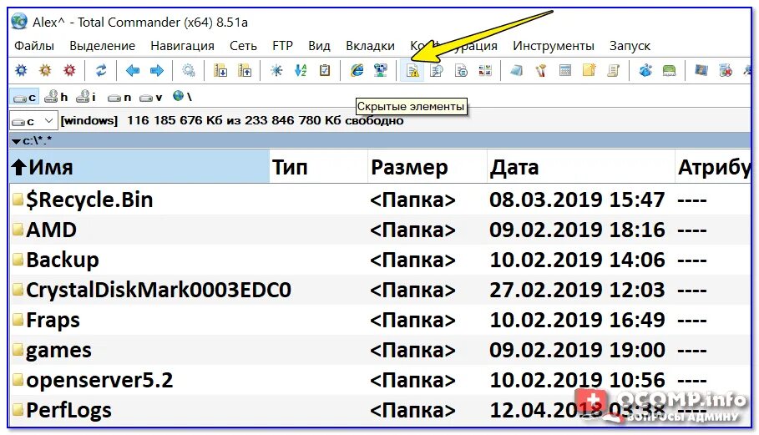Select the Backup folder
This screenshot has height=435, width=759.
63,260
